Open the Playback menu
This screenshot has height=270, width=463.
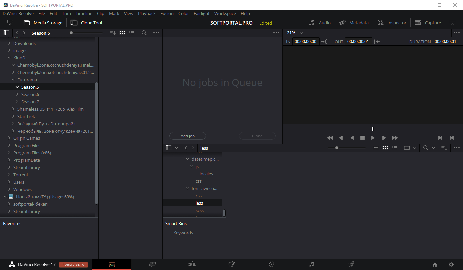pyautogui.click(x=147, y=14)
